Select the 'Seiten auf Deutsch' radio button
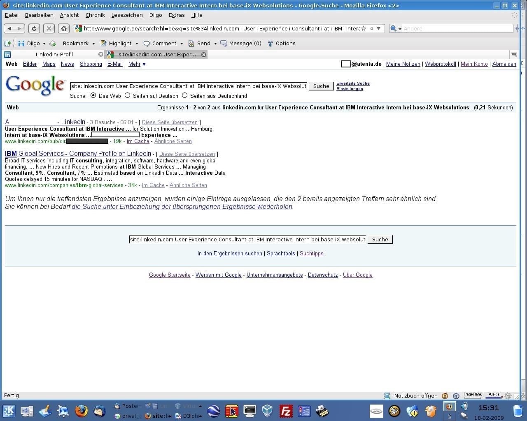Screen dimensions: 527x421 click(x=128, y=95)
